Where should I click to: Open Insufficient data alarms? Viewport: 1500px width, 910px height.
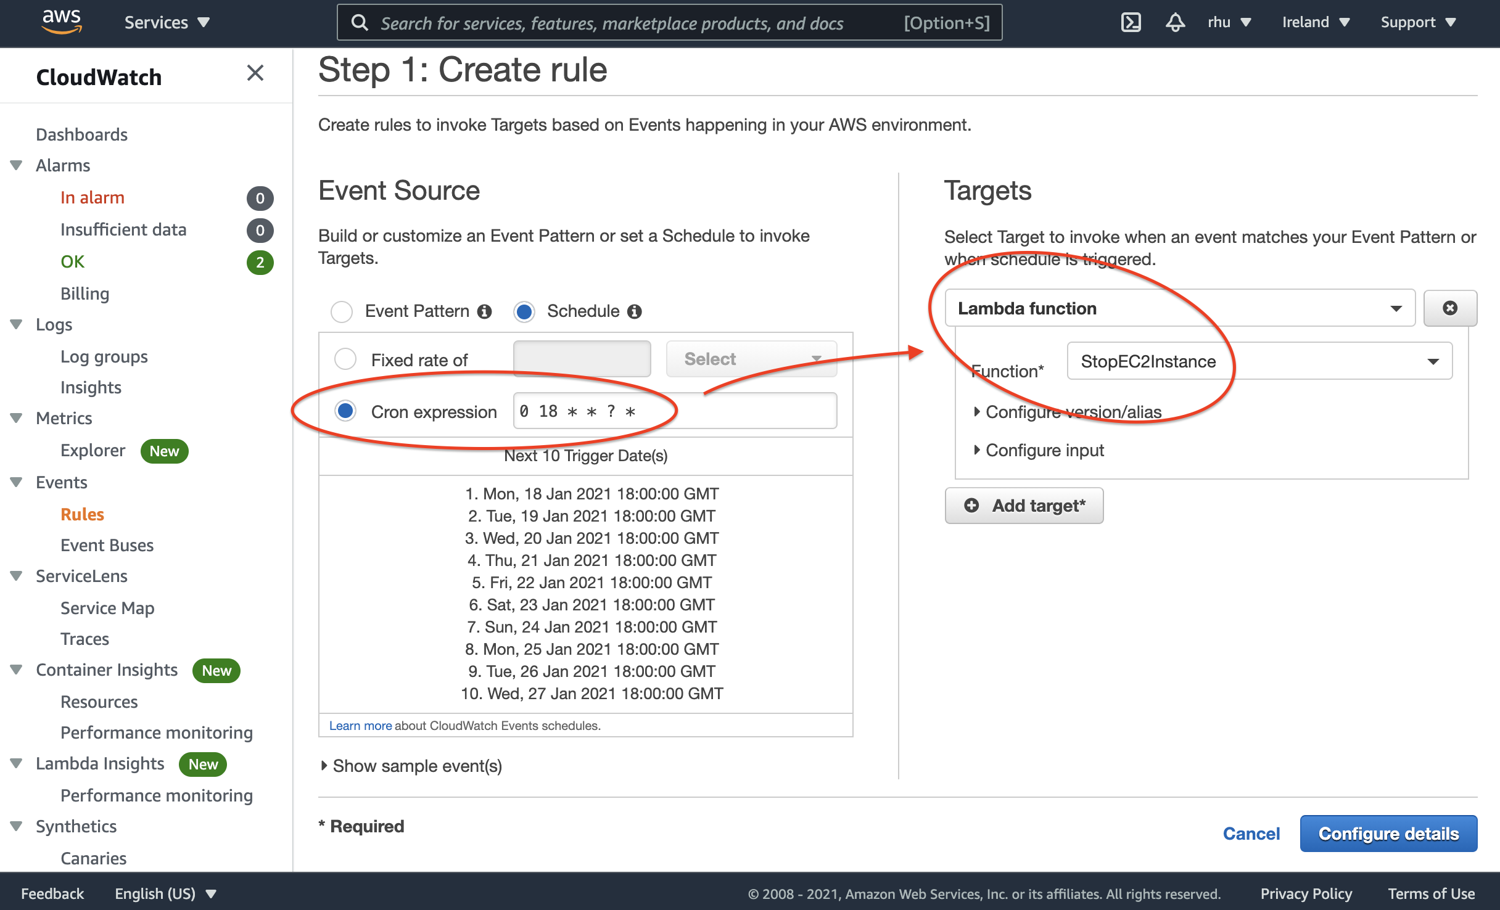click(x=123, y=229)
